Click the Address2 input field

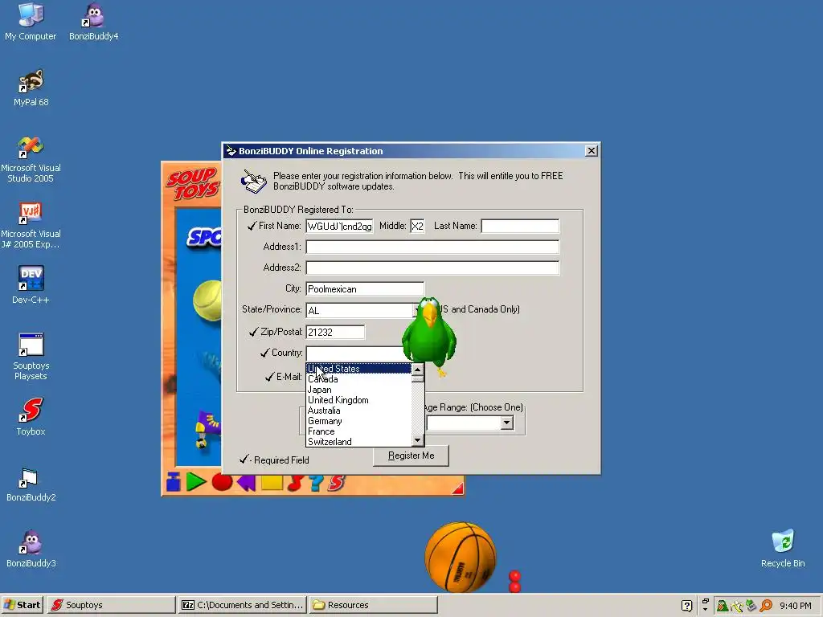click(x=432, y=268)
